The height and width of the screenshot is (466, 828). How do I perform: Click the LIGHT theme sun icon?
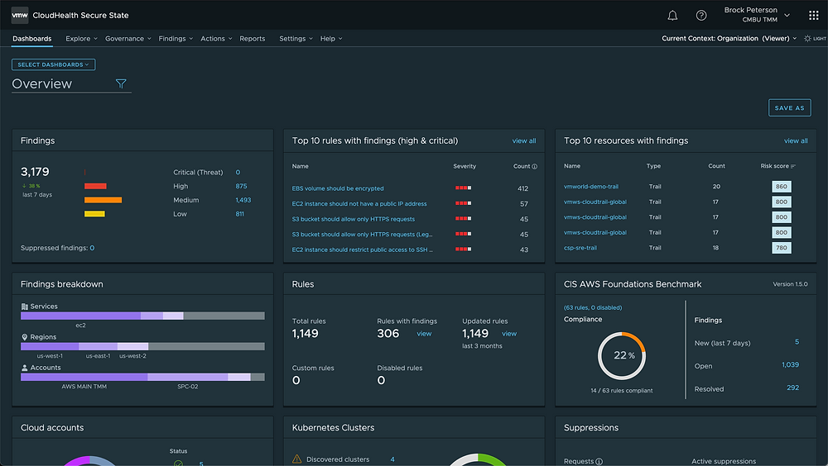pyautogui.click(x=807, y=39)
